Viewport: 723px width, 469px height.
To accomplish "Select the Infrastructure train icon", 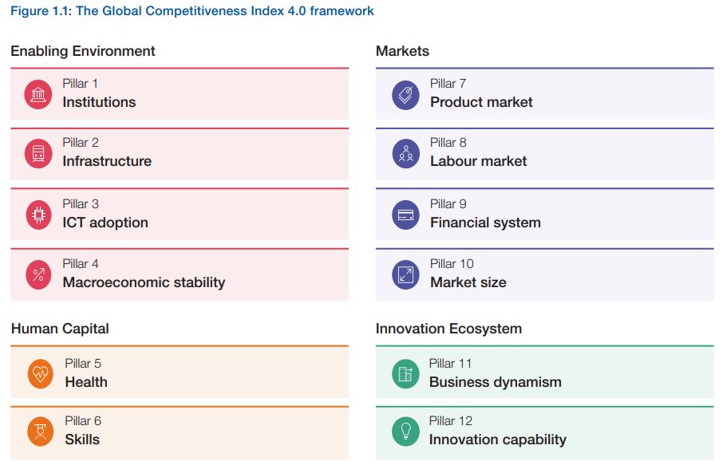I will tap(38, 153).
